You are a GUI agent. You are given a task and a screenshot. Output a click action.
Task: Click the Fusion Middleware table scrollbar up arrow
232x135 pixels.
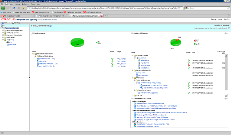click(226, 55)
